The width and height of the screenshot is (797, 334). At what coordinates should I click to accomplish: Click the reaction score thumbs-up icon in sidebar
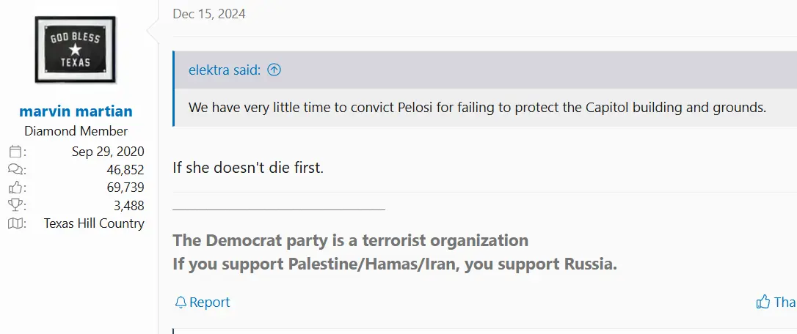coord(15,188)
